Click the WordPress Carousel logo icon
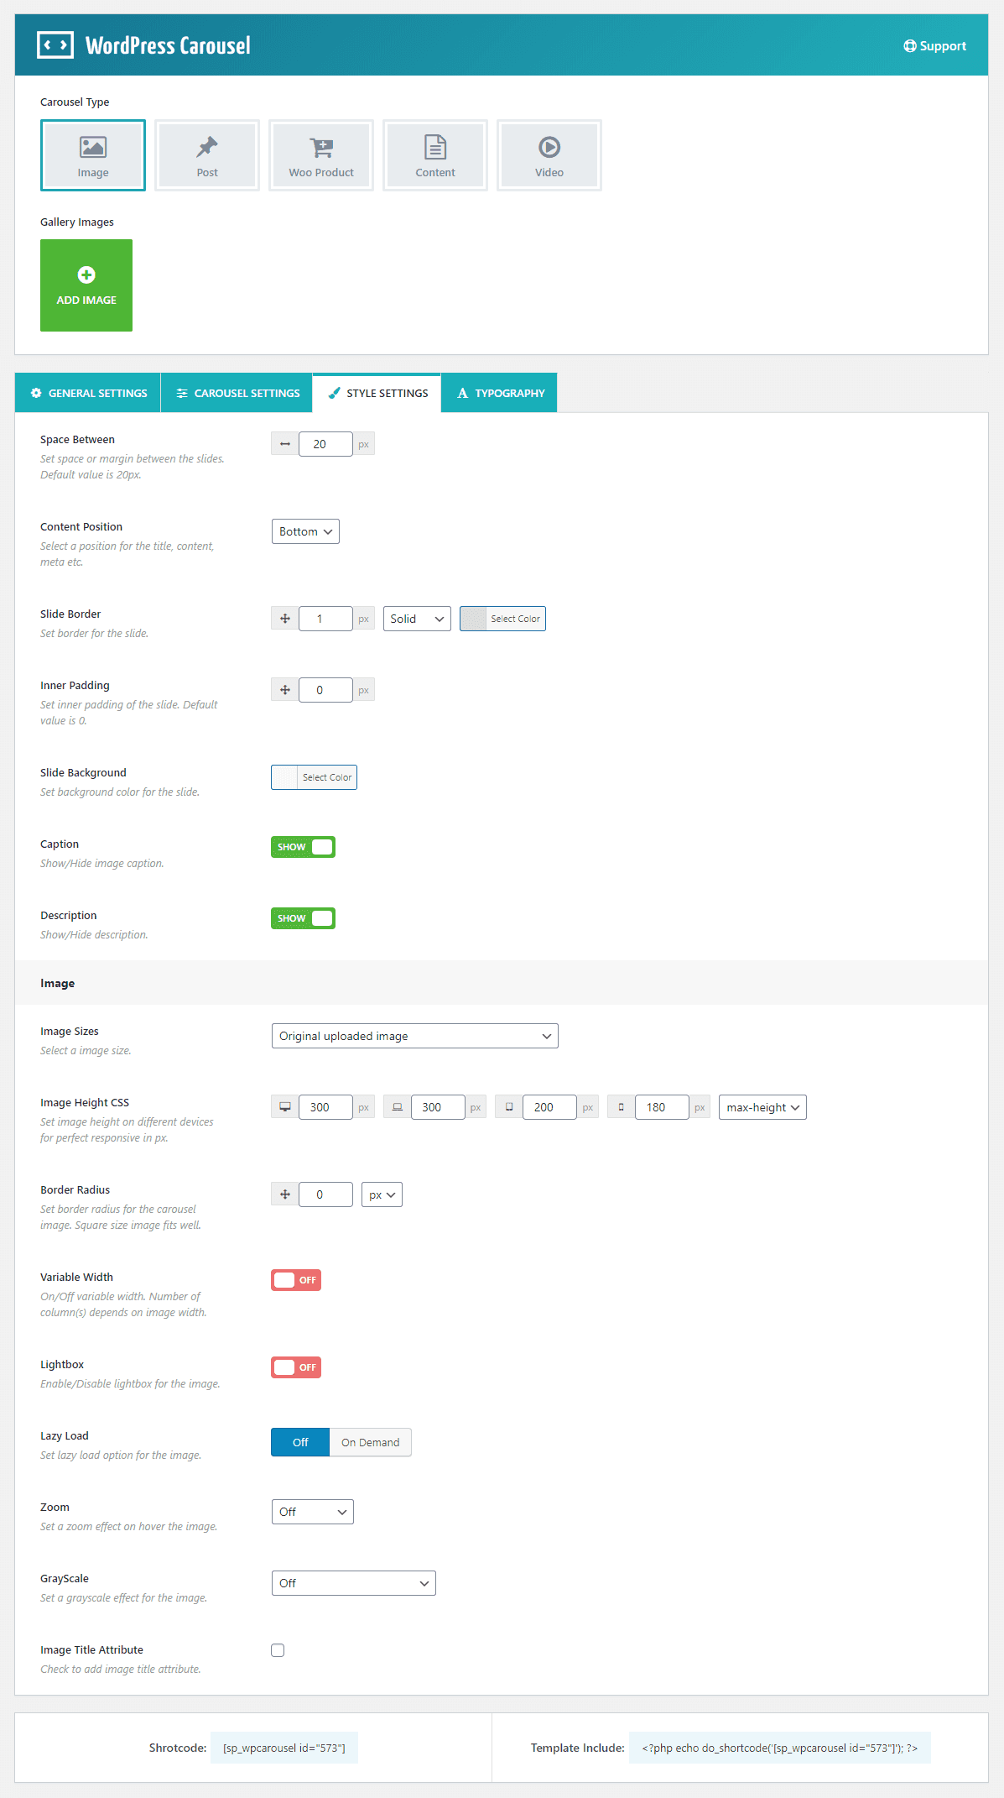 (x=55, y=45)
